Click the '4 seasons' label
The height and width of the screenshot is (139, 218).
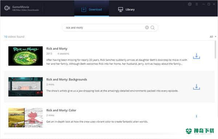63,53
